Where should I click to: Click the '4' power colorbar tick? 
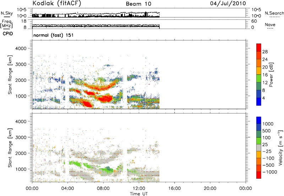coord(263,98)
